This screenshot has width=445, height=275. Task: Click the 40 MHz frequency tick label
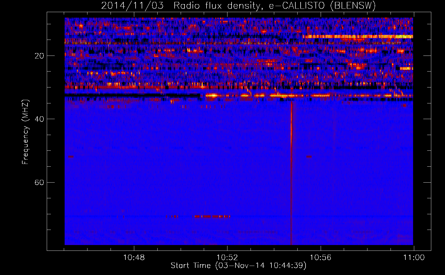point(39,119)
